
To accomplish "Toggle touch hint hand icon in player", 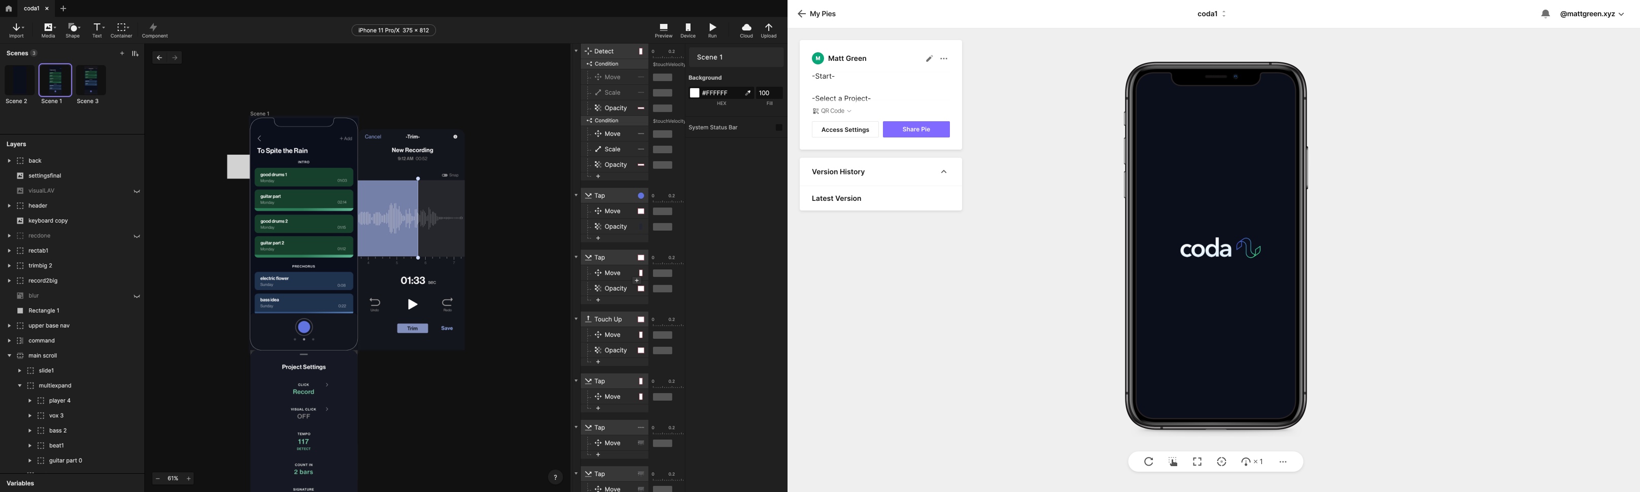I will (1173, 462).
